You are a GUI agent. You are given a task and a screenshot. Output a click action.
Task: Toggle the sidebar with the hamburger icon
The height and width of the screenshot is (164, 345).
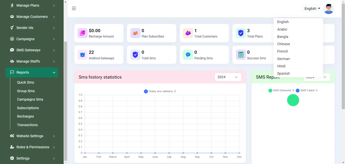pos(74,8)
